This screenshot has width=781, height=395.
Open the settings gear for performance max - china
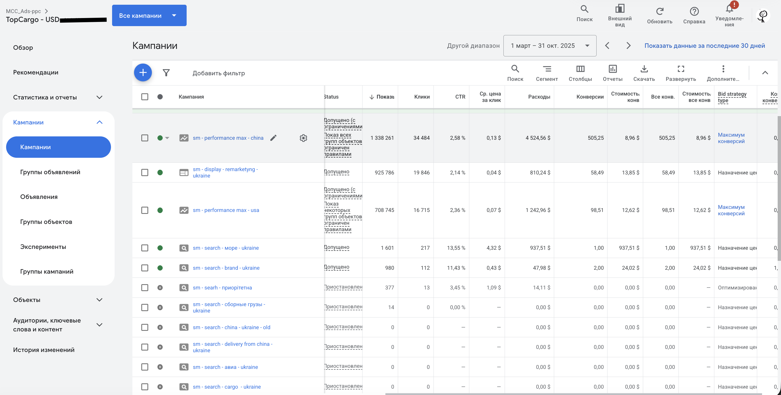click(x=303, y=138)
